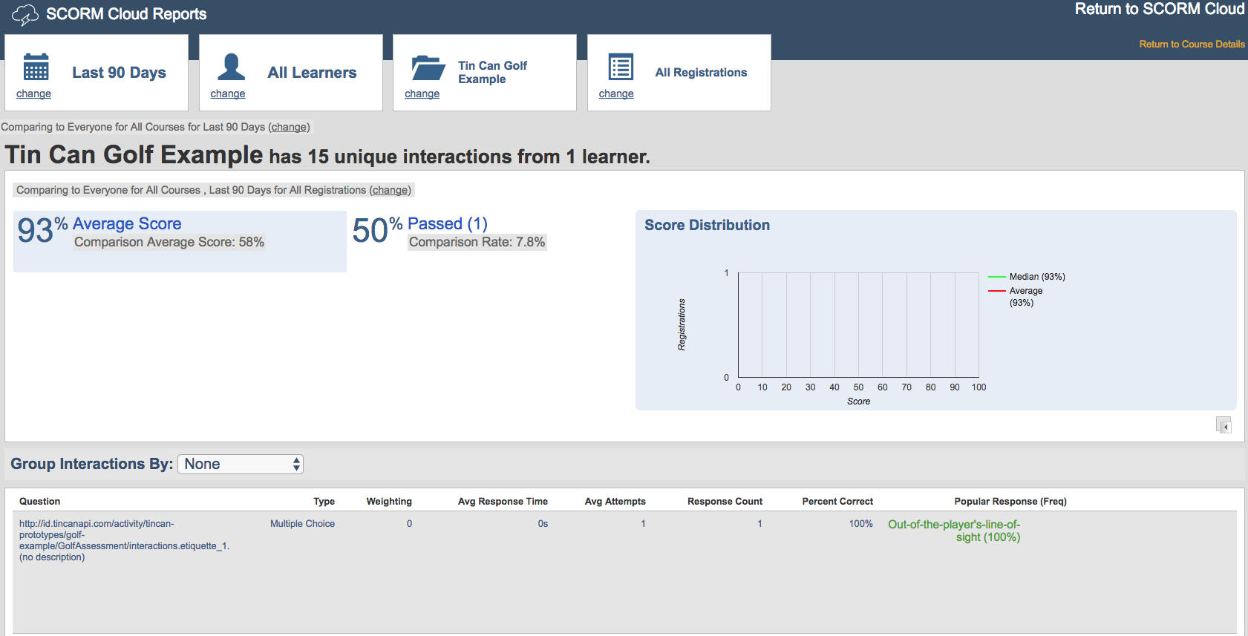Click the Out-of-the-player's-line-of-sight (100%) response
The width and height of the screenshot is (1248, 636).
tap(954, 531)
